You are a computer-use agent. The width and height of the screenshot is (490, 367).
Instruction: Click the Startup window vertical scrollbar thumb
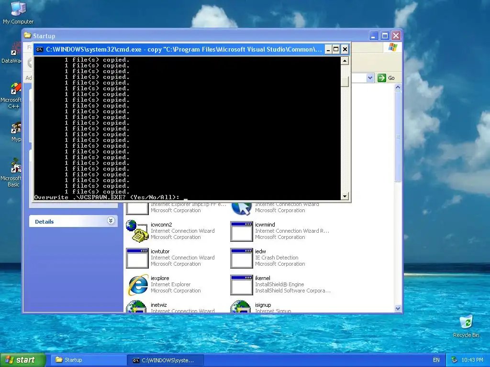[398, 137]
